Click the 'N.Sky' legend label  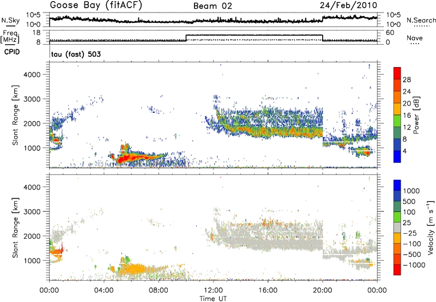[10, 20]
